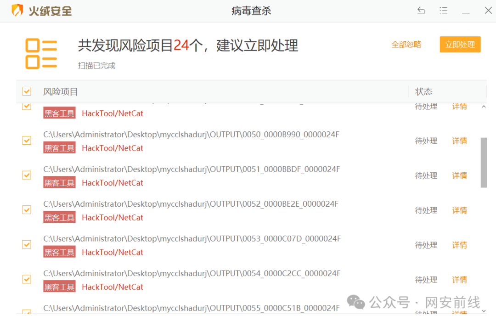The image size is (496, 322).
Task: Click the 全部忽略 link
Action: click(406, 44)
